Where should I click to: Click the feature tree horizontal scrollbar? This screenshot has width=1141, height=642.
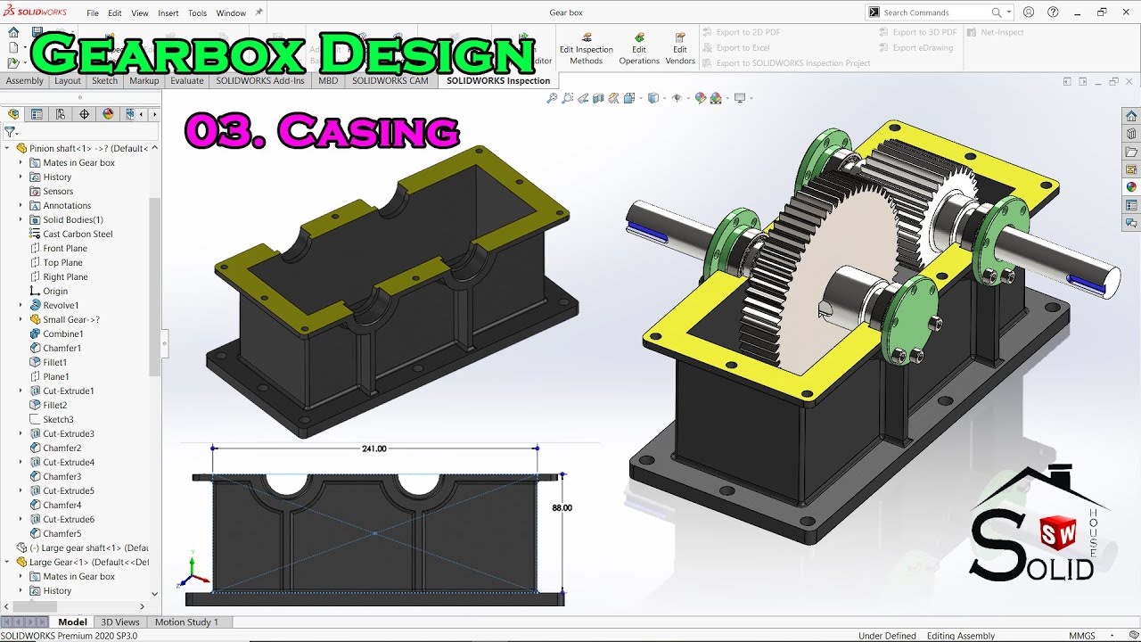[x=36, y=606]
